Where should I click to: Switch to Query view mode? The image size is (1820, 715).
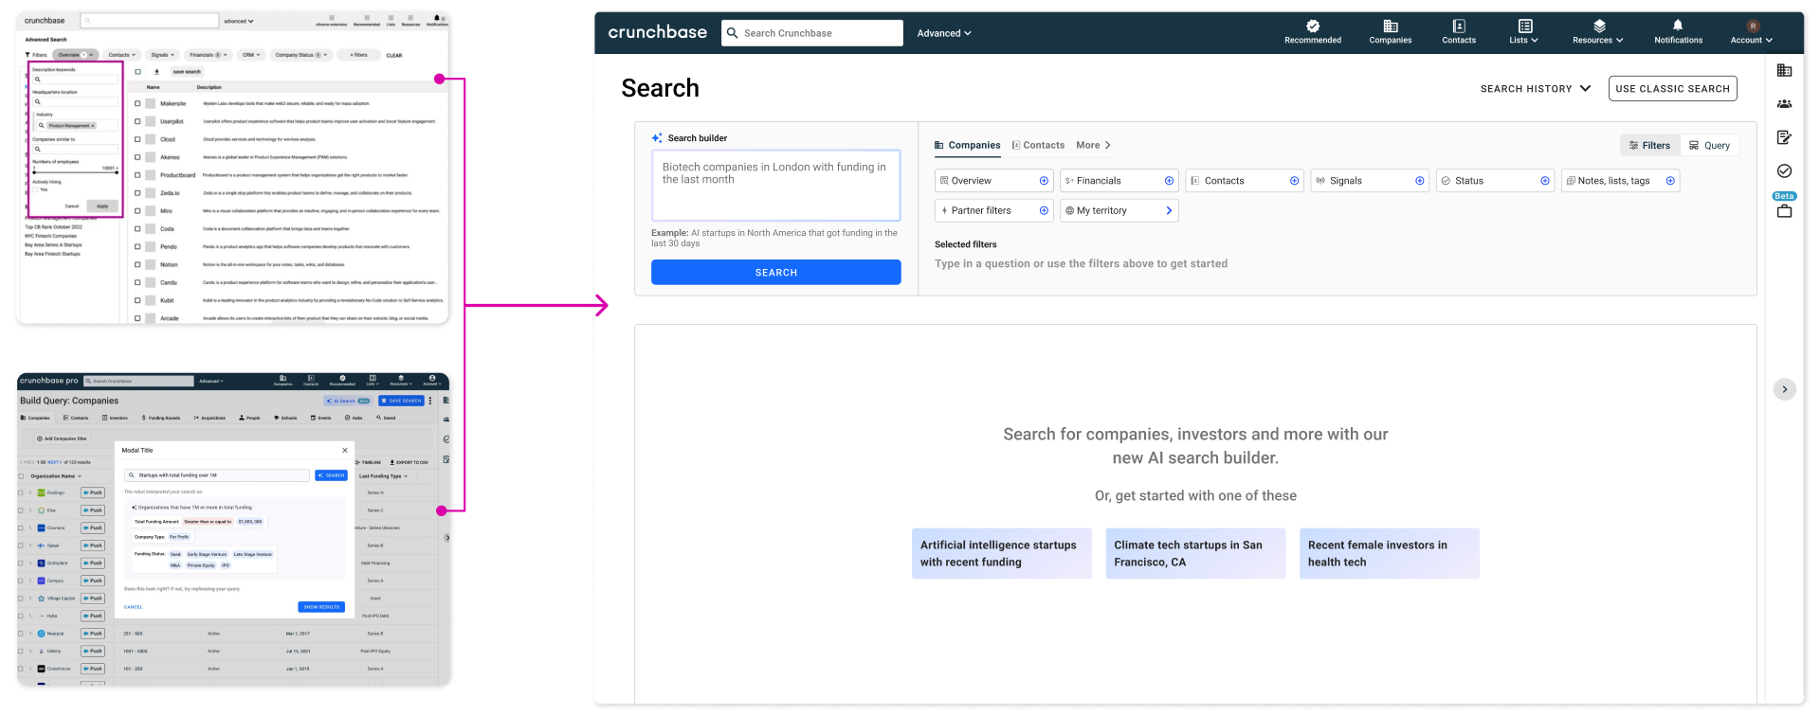[1709, 146]
